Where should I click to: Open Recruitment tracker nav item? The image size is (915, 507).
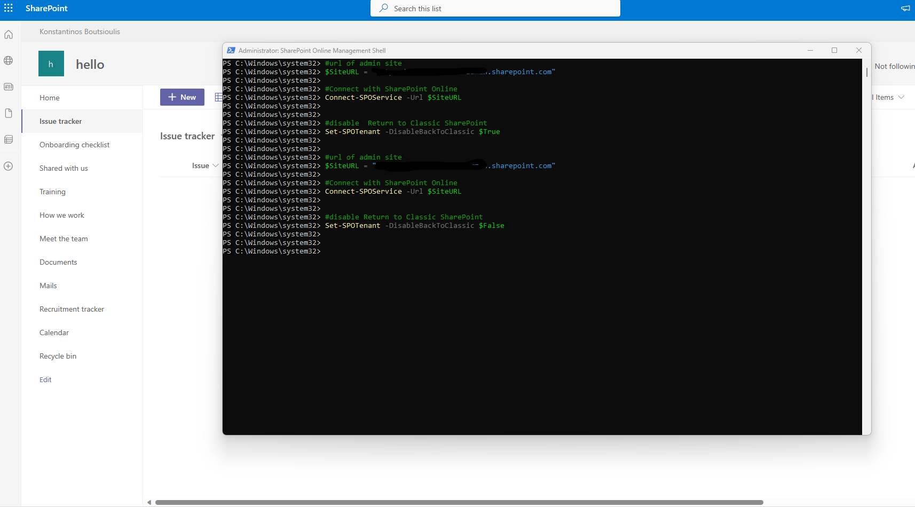[x=72, y=309]
